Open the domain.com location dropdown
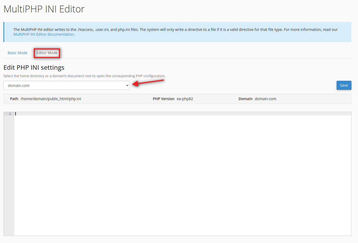 (66, 85)
